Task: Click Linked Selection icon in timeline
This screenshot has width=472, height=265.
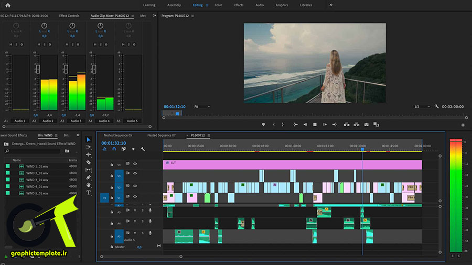Action: pos(123,149)
